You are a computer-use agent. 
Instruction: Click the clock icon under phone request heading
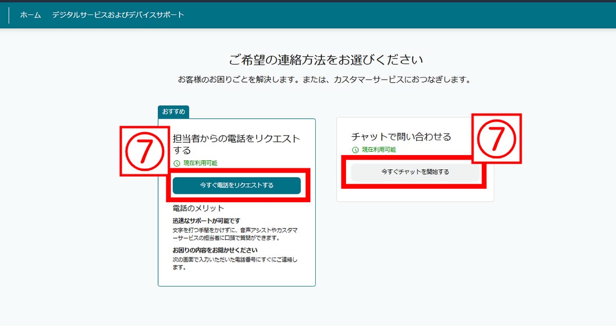click(177, 163)
